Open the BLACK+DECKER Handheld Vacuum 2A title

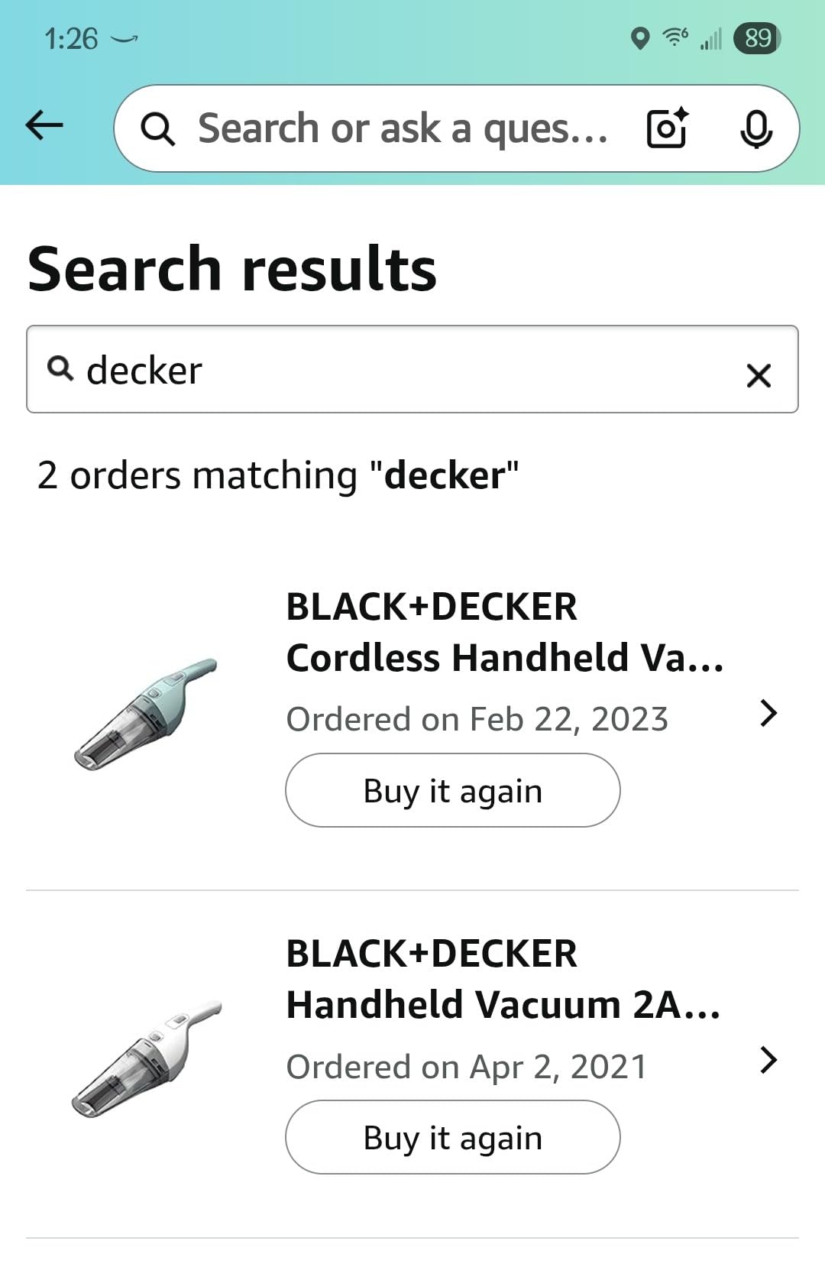click(x=504, y=978)
